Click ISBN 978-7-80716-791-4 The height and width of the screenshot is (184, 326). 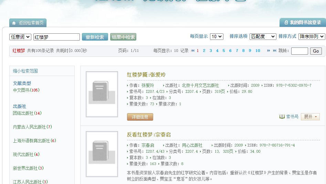[x=277, y=145]
